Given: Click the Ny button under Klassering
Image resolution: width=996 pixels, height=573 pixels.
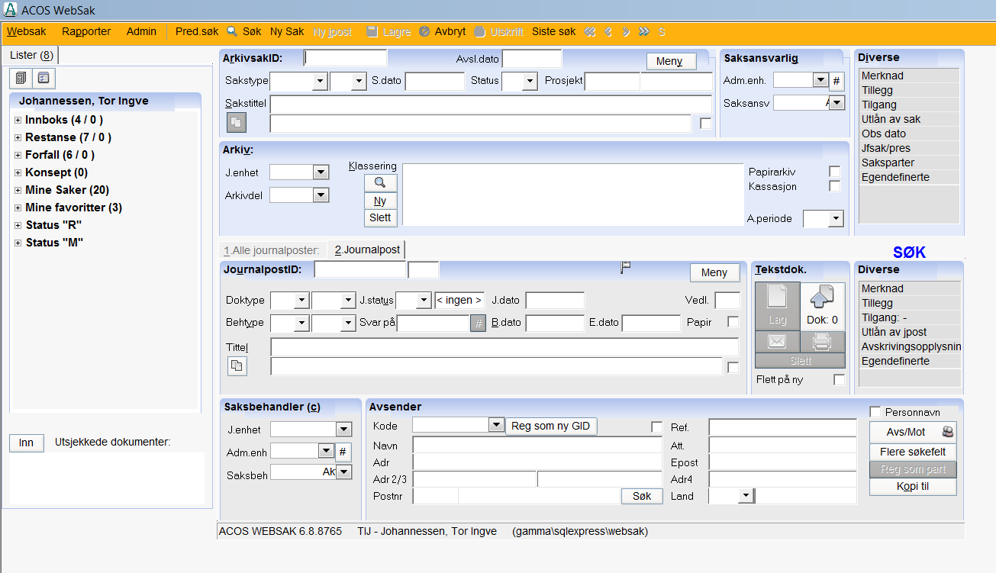Looking at the screenshot, I should (380, 201).
